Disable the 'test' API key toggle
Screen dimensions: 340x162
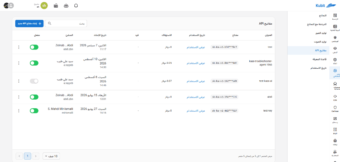coord(34,47)
